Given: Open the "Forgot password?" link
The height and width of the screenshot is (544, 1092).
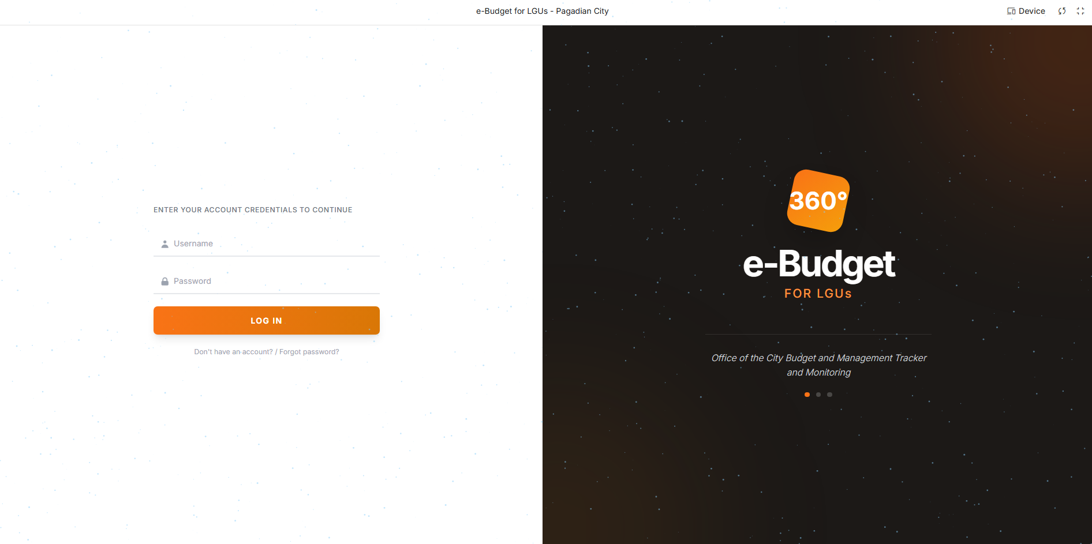Looking at the screenshot, I should click(x=309, y=352).
